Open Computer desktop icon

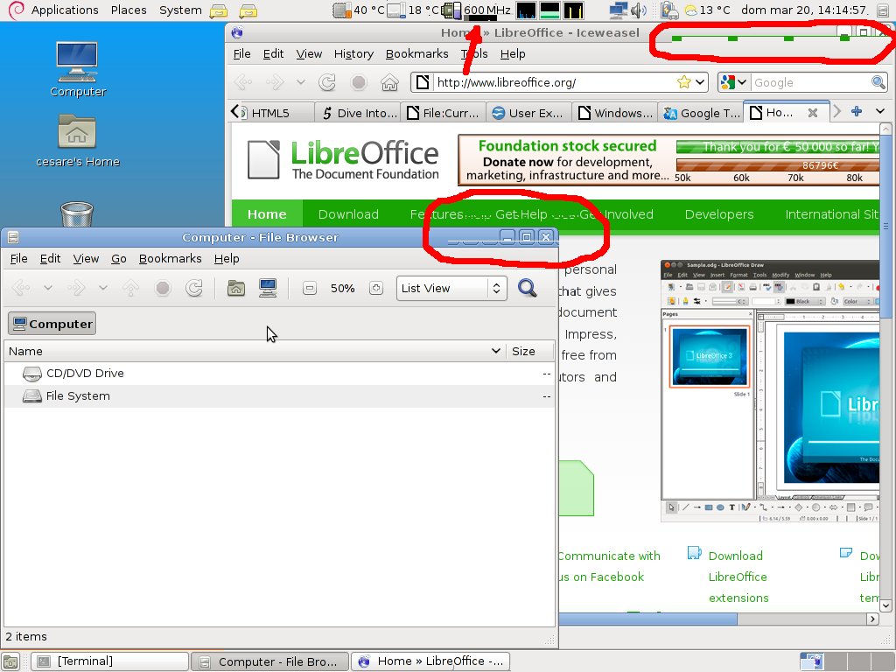pyautogui.click(x=78, y=69)
